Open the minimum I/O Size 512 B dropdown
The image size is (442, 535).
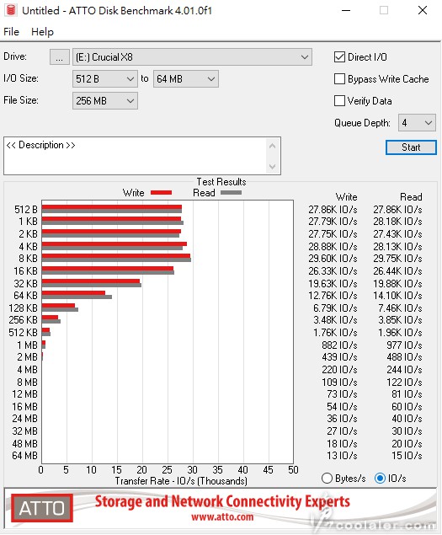104,79
